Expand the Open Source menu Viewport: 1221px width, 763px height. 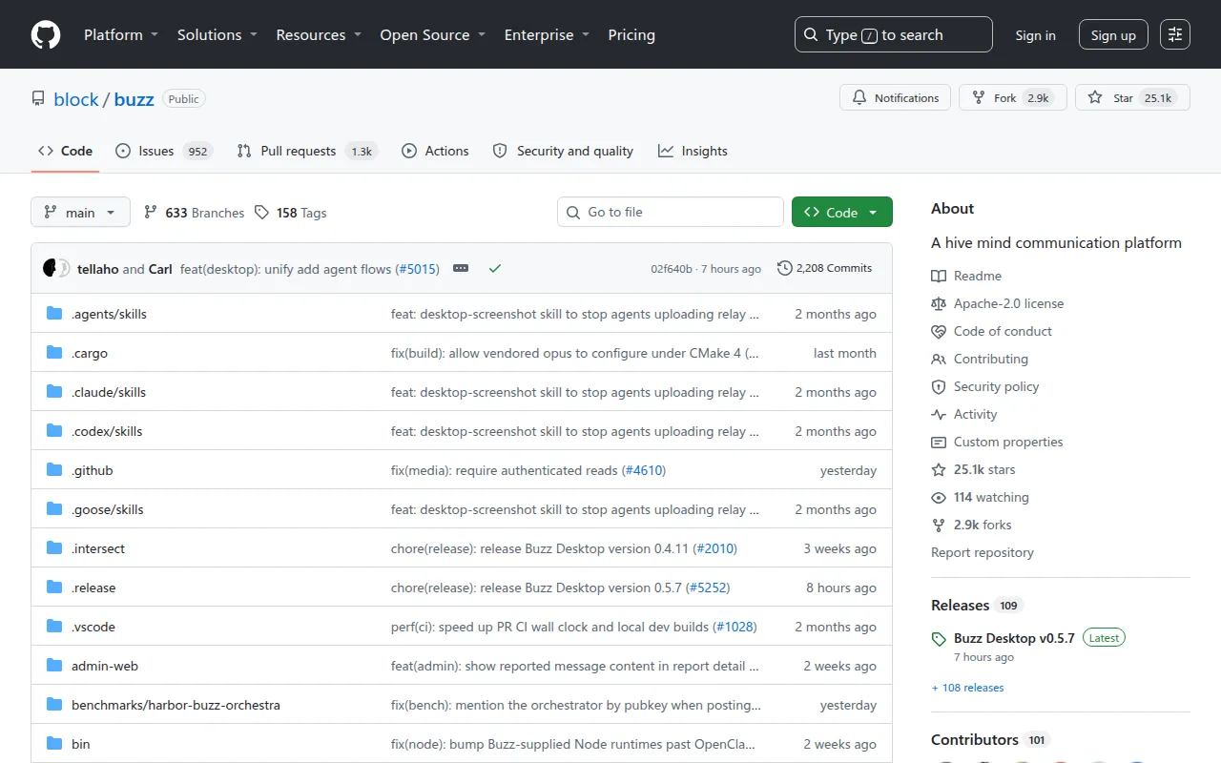(433, 35)
